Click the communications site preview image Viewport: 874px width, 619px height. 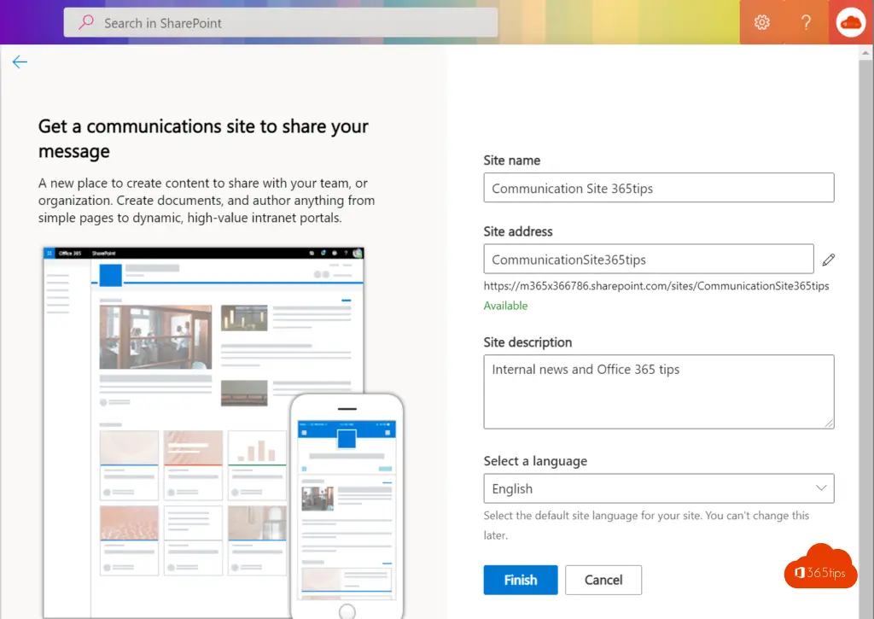(x=223, y=432)
